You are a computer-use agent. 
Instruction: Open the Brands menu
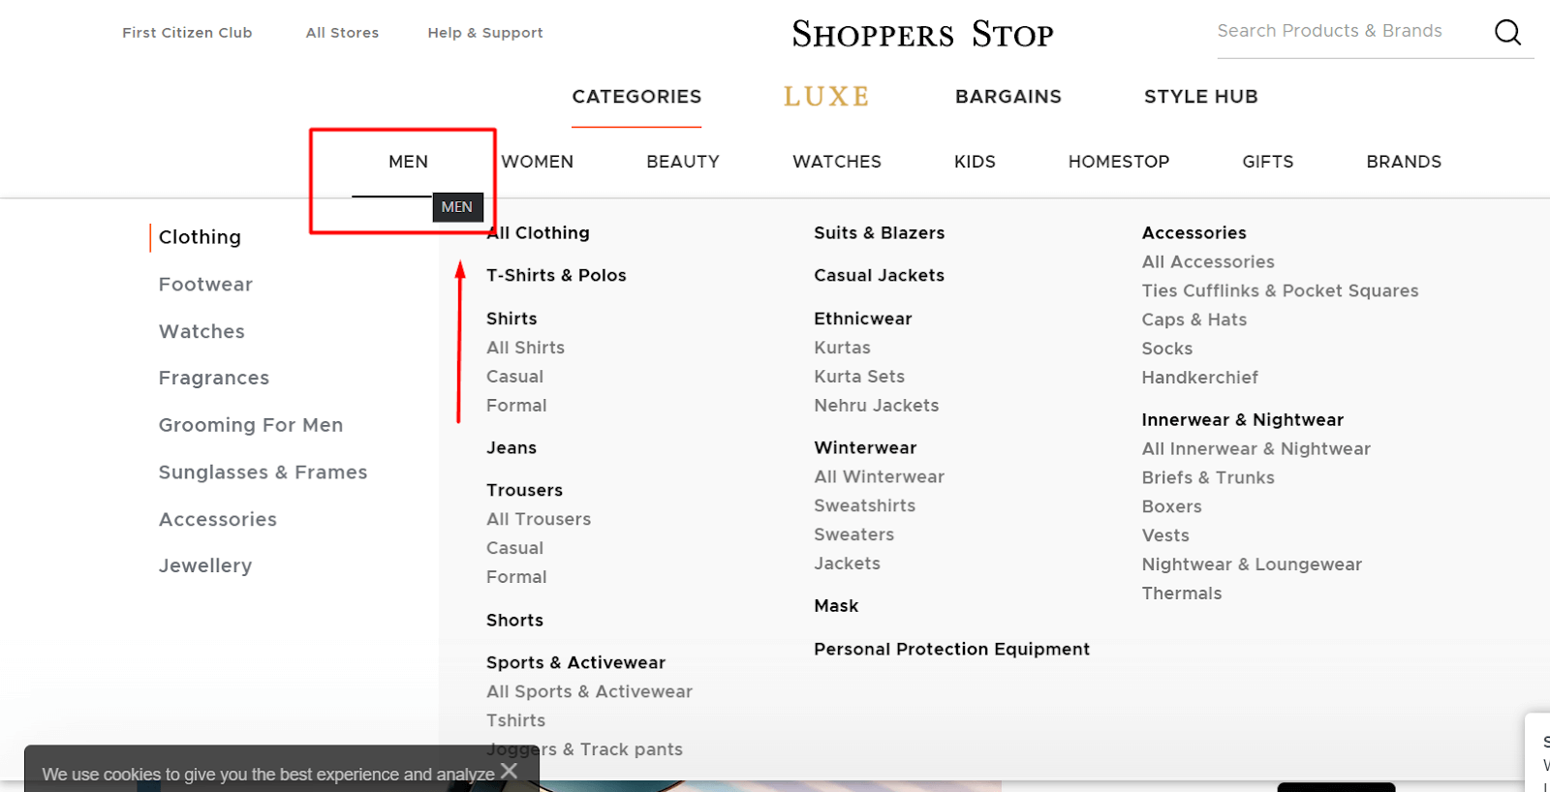click(x=1403, y=162)
